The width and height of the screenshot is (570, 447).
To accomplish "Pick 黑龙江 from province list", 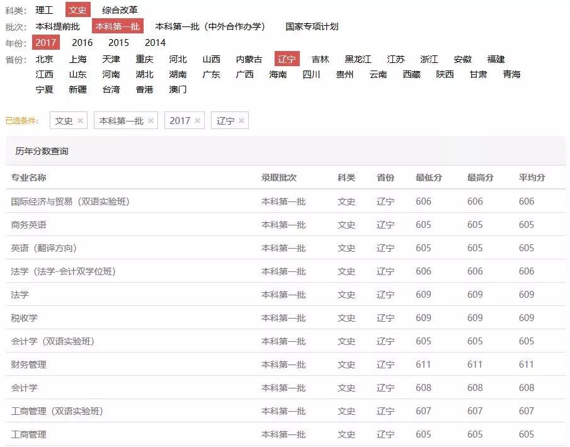I will click(x=358, y=59).
